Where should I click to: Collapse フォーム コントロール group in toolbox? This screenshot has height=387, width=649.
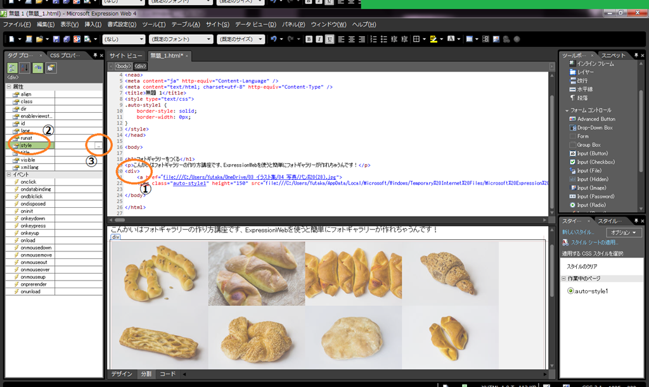[x=567, y=110]
